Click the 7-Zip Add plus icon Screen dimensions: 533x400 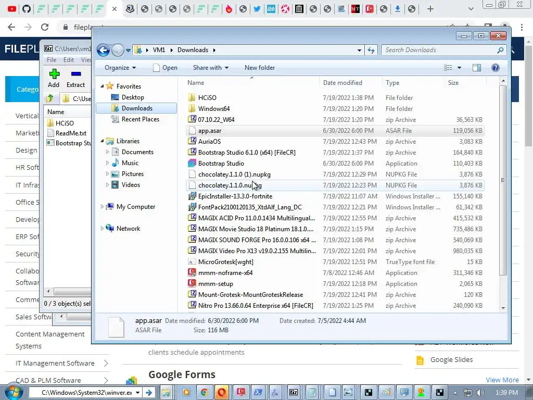[54, 74]
